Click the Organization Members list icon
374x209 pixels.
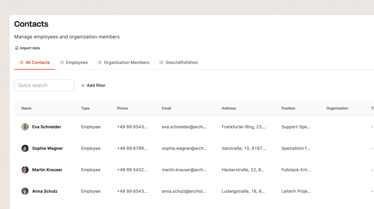coord(99,62)
